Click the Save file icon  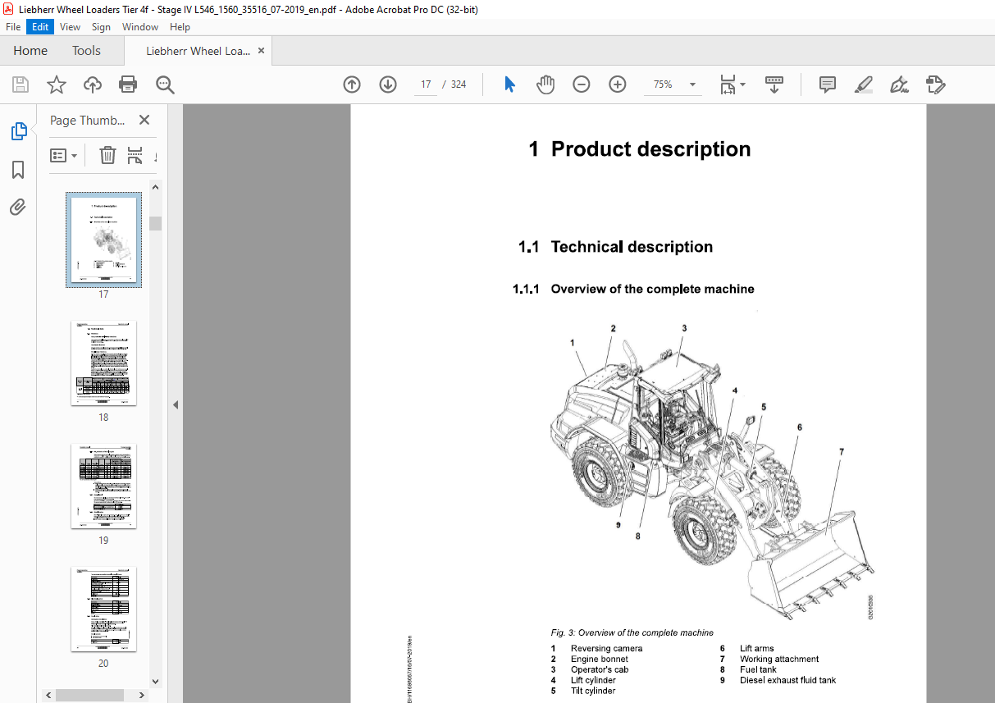(x=21, y=84)
